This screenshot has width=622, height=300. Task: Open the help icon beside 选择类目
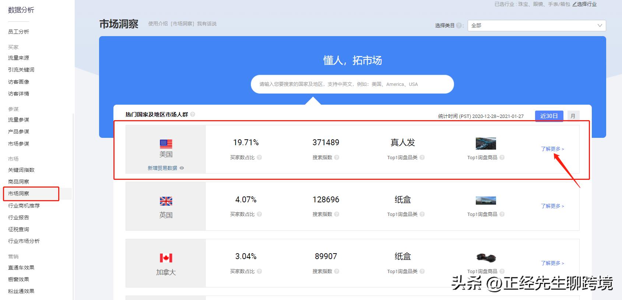click(x=459, y=25)
